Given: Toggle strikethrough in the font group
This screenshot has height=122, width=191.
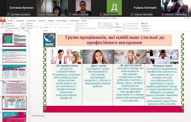Looking at the screenshot, I should click(45, 28).
